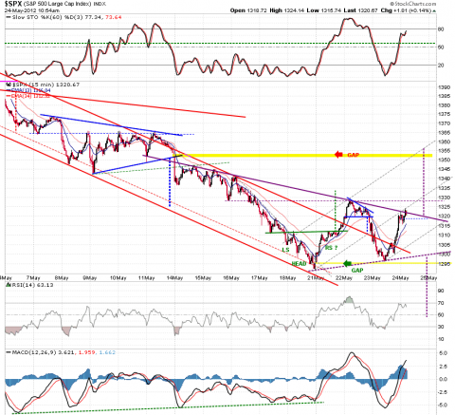The height and width of the screenshot is (415, 455).
Task: Click the 90 level on RSI axis
Action: coord(441,291)
